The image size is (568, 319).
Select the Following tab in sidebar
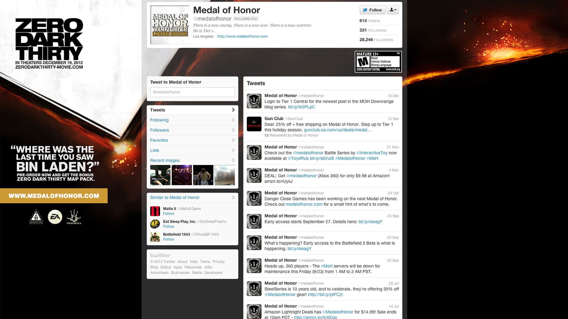(x=192, y=120)
